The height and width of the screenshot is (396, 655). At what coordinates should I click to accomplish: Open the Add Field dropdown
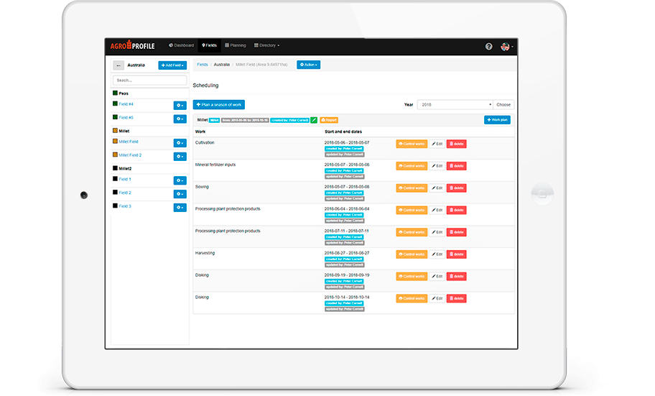coord(172,65)
